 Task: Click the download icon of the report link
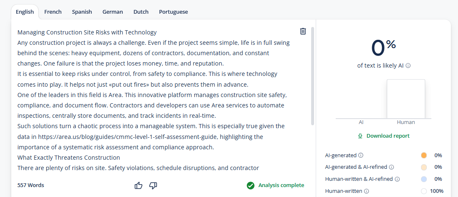click(x=360, y=136)
